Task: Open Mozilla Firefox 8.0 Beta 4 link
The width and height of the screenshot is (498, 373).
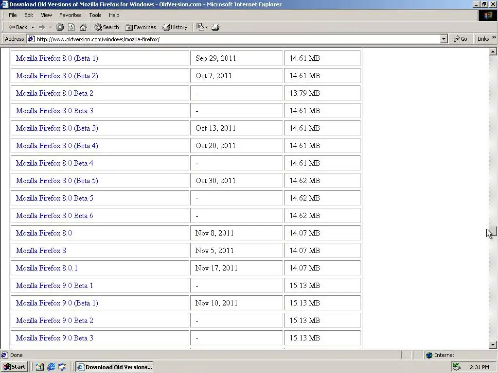Action: click(x=54, y=163)
